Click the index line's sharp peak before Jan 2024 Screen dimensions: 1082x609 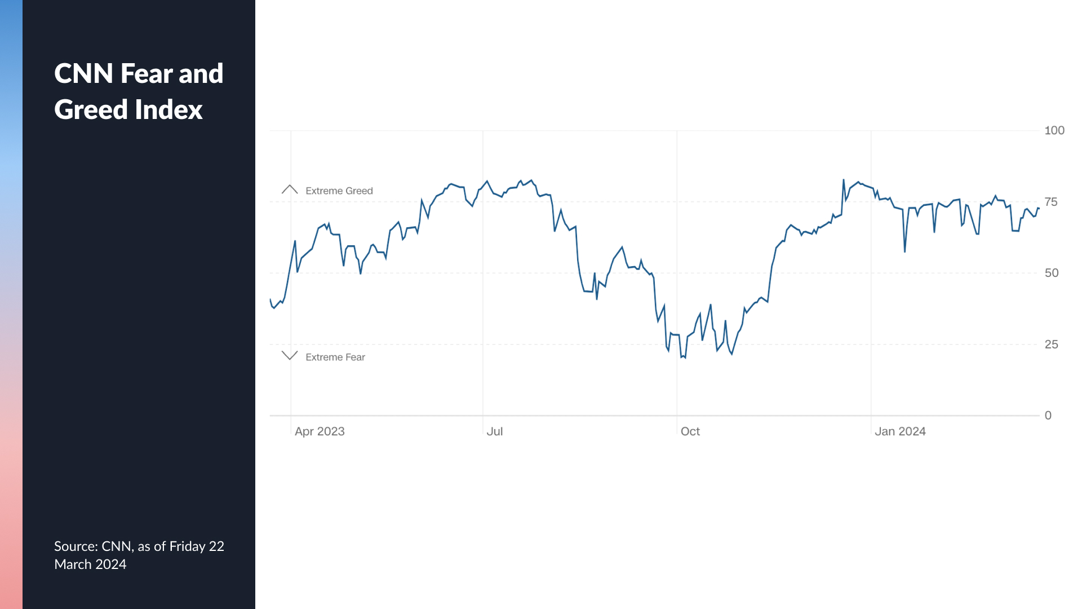point(844,180)
